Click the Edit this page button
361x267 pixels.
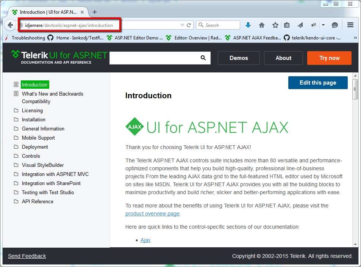(318, 83)
